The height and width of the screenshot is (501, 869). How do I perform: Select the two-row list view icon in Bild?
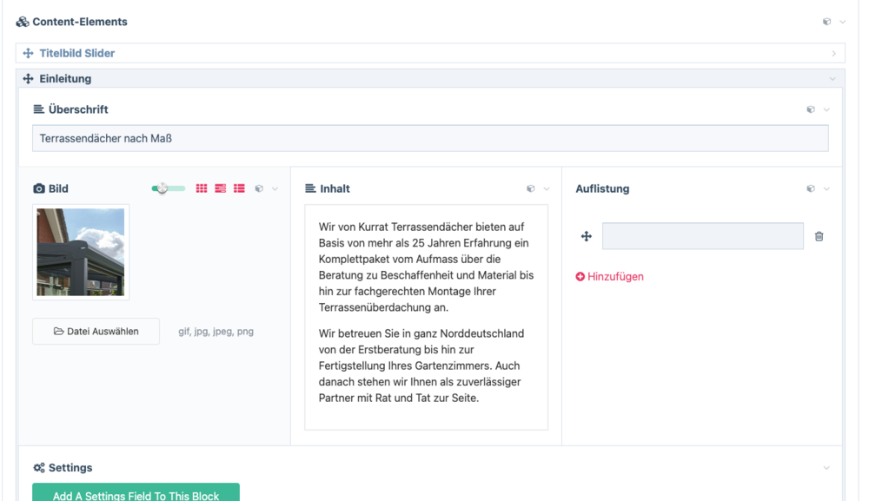[x=221, y=188]
